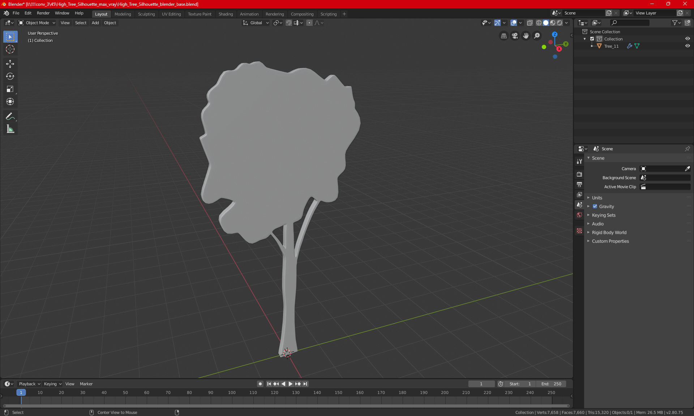Image resolution: width=694 pixels, height=416 pixels.
Task: Open the Render menu
Action: coord(43,13)
